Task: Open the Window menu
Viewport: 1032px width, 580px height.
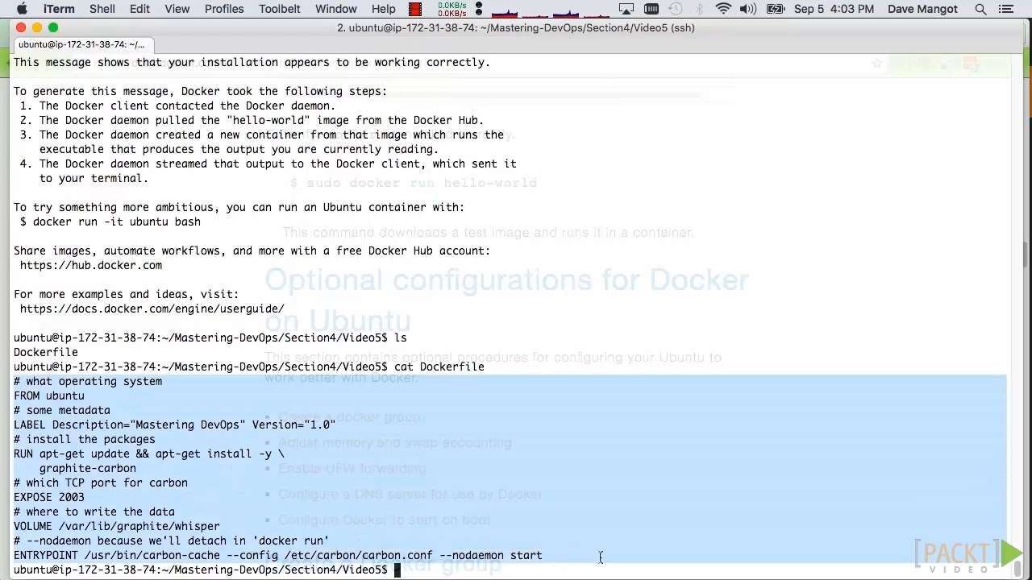Action: 336,9
